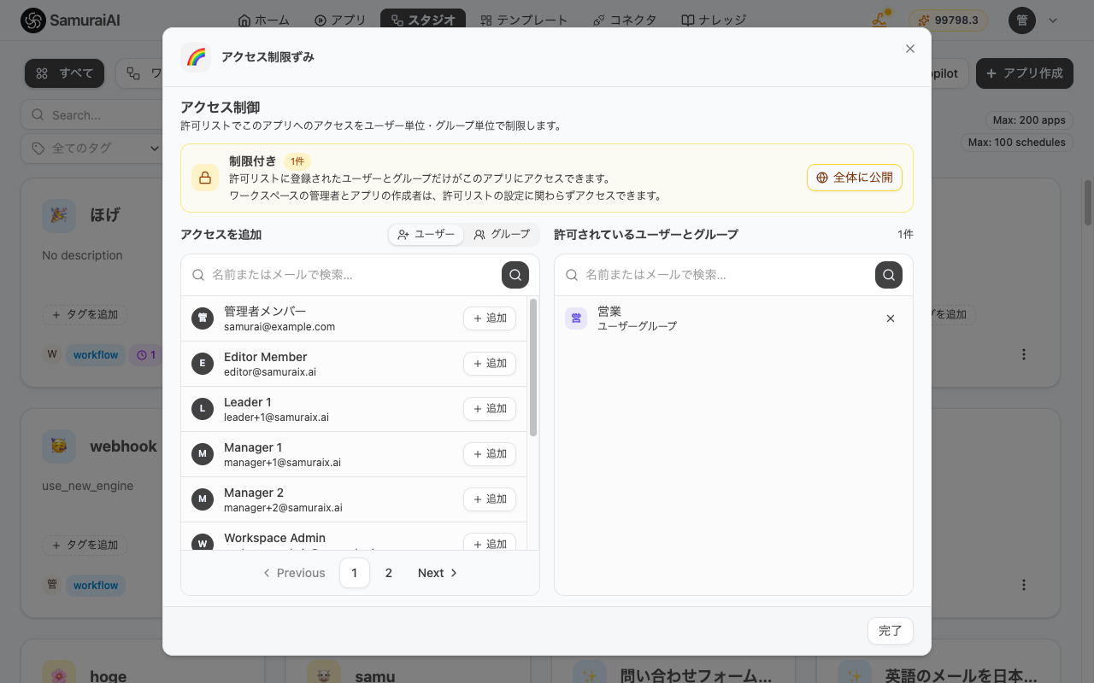
Task: Click the user list scrollbar
Action: (533, 367)
